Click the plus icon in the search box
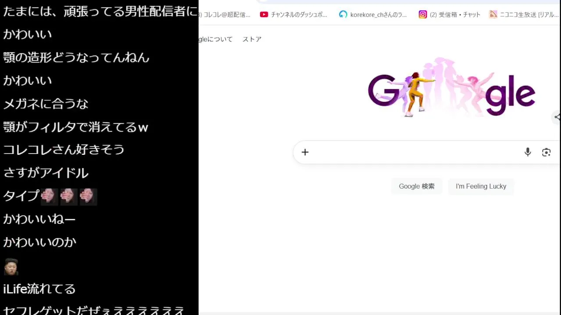The height and width of the screenshot is (315, 561). click(x=305, y=152)
